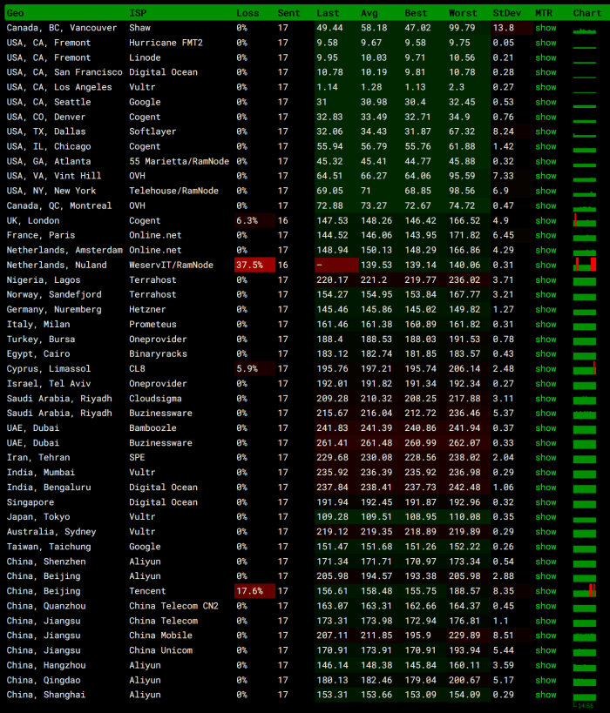Click the 'Turkey, Bursa' geo cell

[40, 340]
